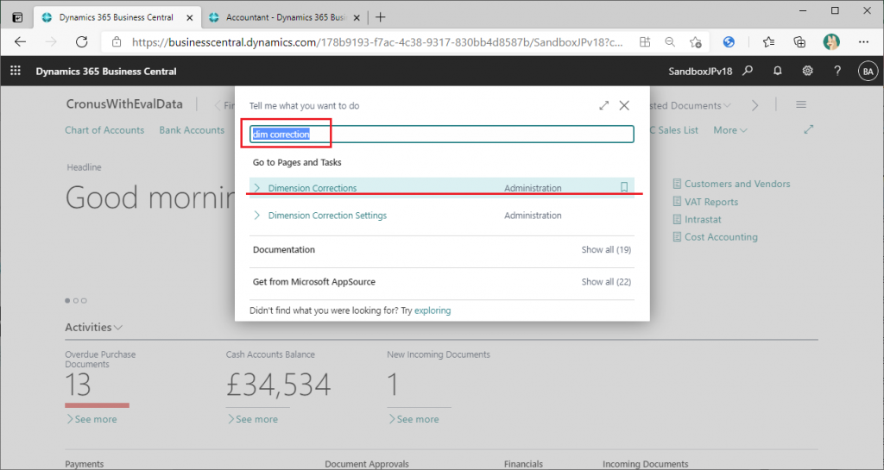The width and height of the screenshot is (884, 470).
Task: Open a new browser tab
Action: [x=381, y=17]
